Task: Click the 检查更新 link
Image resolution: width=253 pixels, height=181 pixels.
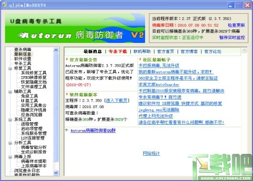Action: click(236, 25)
